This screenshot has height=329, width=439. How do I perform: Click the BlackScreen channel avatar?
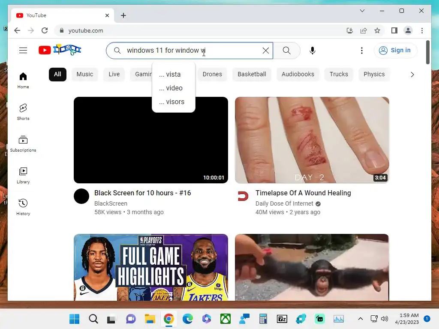coord(81,196)
